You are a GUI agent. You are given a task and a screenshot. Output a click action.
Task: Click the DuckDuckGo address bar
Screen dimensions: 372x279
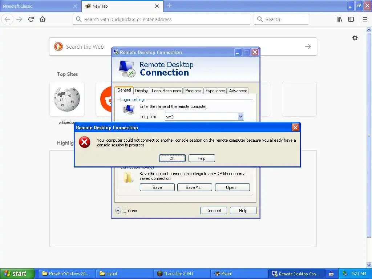coord(161,19)
